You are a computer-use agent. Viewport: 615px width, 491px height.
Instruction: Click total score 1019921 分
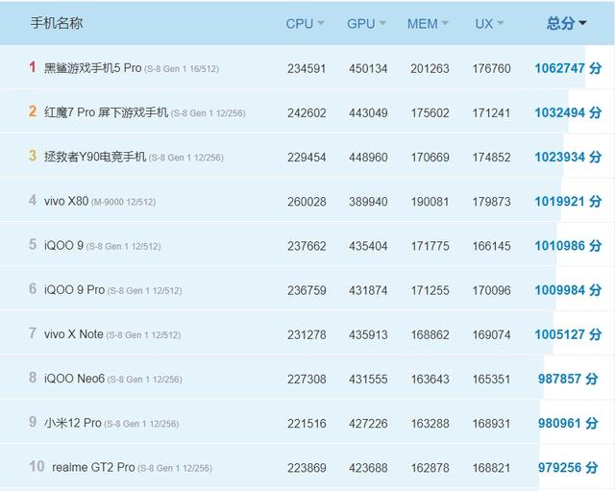pyautogui.click(x=568, y=201)
